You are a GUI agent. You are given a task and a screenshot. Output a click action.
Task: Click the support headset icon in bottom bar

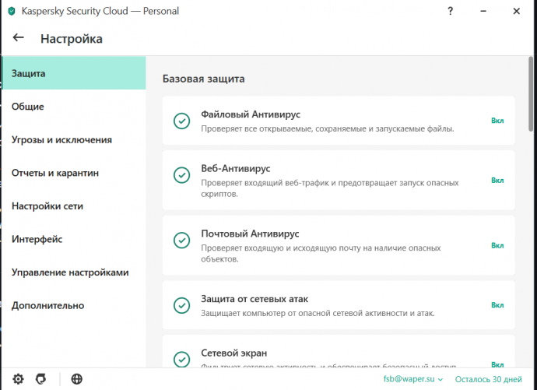point(40,379)
